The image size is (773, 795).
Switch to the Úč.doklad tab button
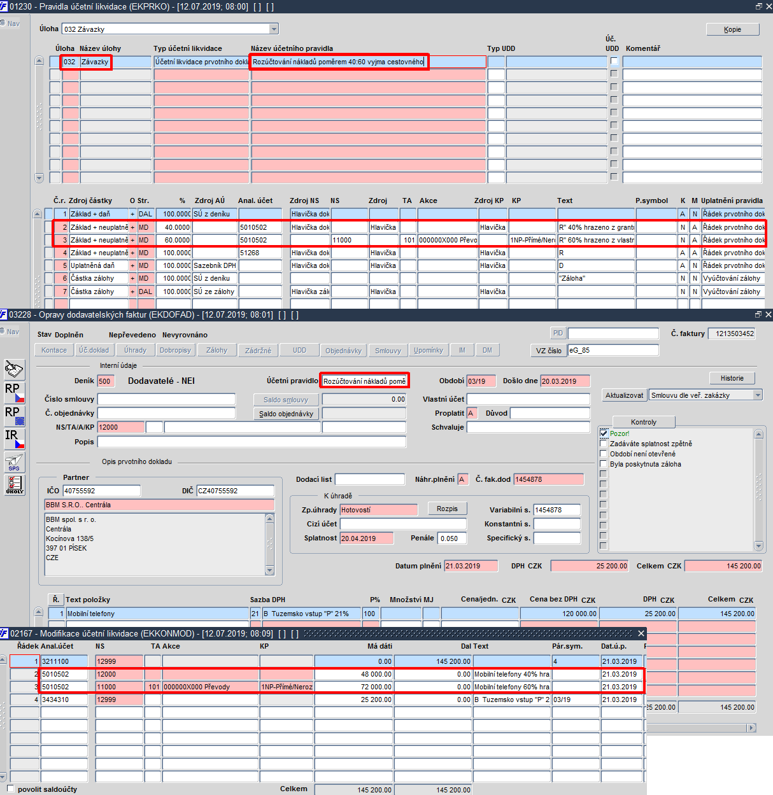coord(94,350)
